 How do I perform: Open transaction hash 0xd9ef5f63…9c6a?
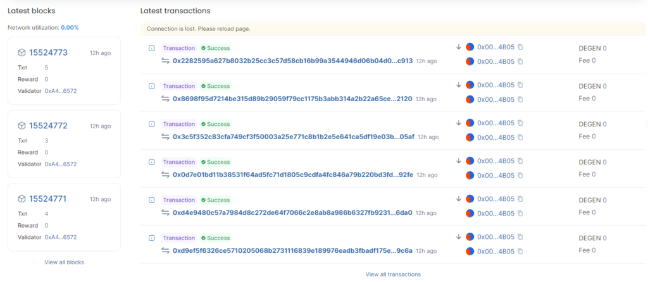coord(292,251)
